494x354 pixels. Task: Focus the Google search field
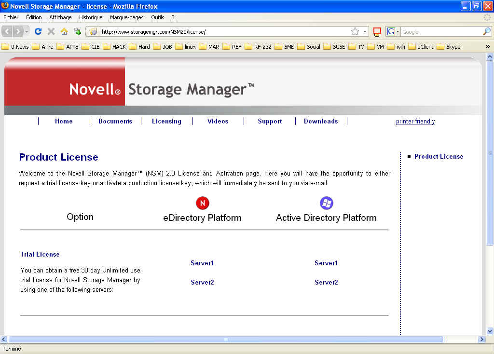(441, 32)
